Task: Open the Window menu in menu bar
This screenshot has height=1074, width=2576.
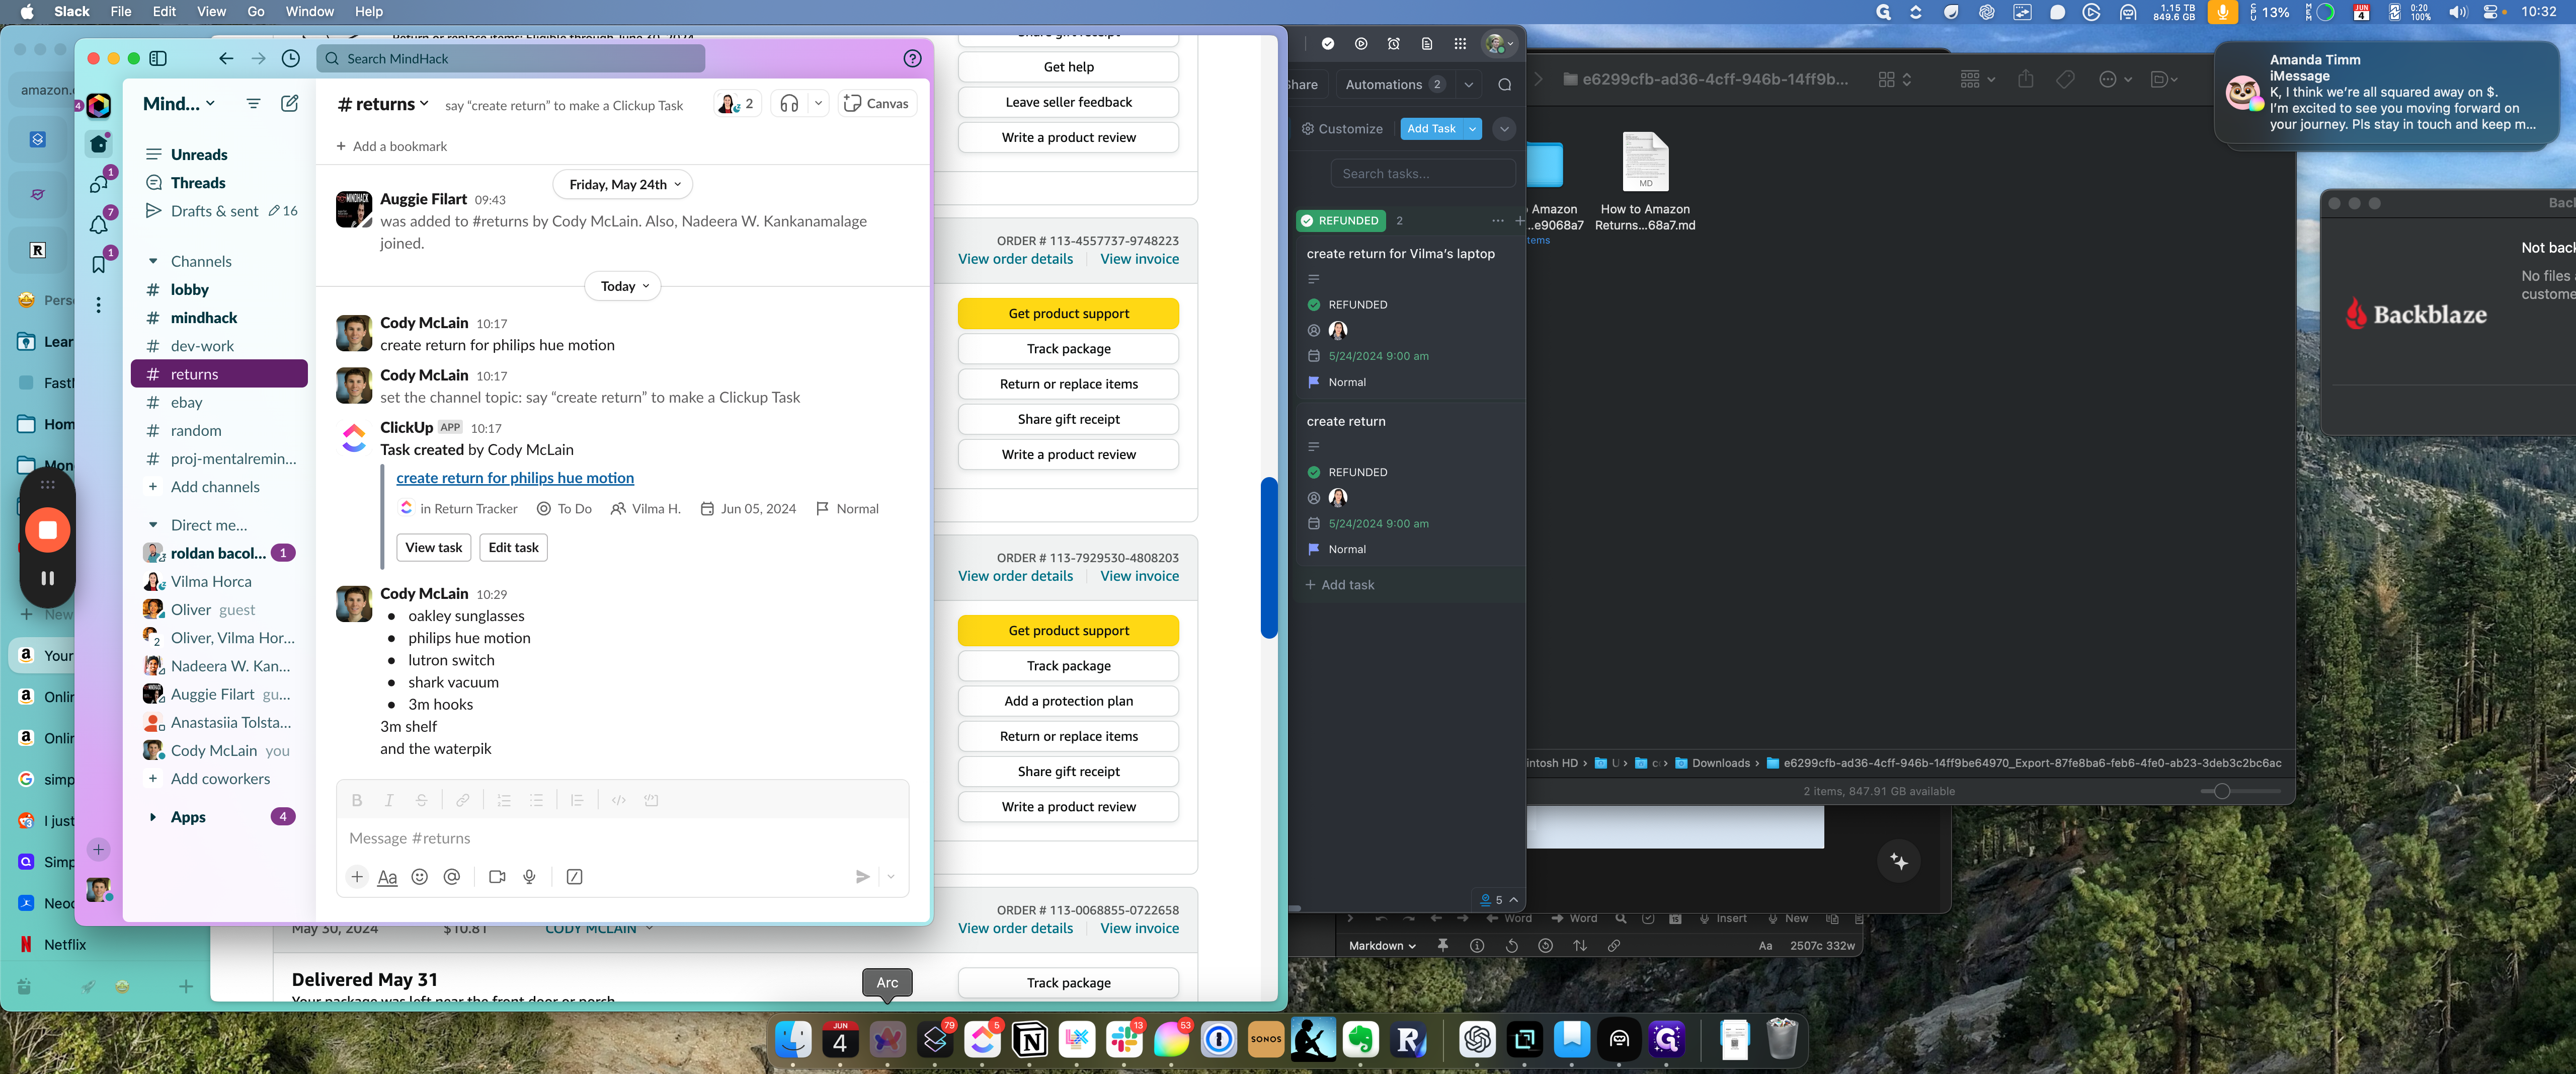Action: (x=310, y=11)
